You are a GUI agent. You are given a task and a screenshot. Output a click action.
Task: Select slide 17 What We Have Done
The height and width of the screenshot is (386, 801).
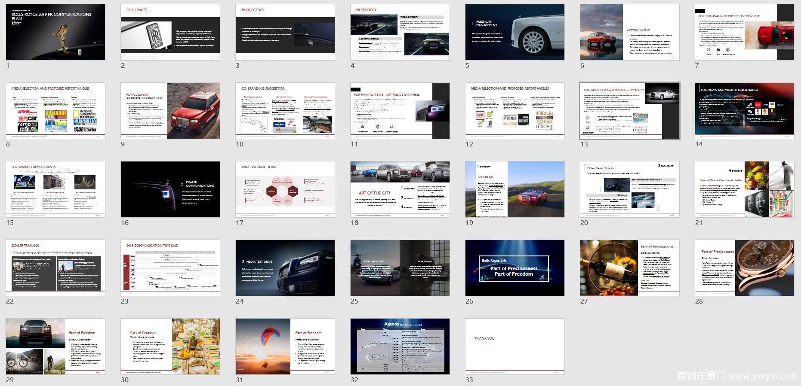point(285,189)
